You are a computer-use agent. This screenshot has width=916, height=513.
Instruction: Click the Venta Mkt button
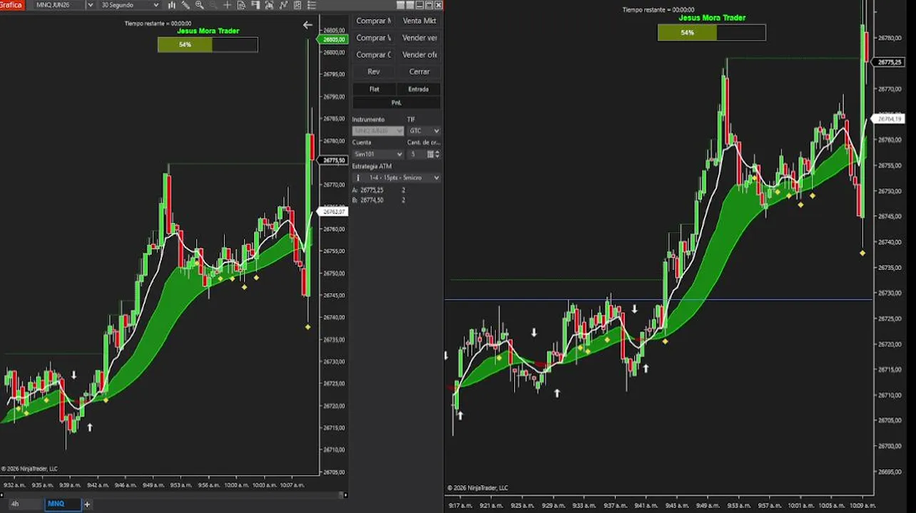(419, 21)
